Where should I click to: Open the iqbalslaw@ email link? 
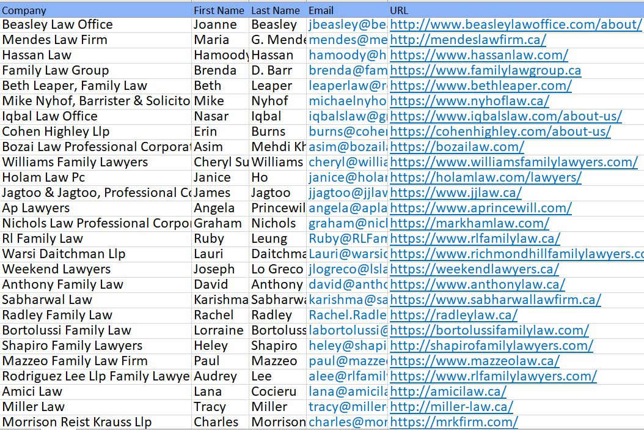pos(348,116)
